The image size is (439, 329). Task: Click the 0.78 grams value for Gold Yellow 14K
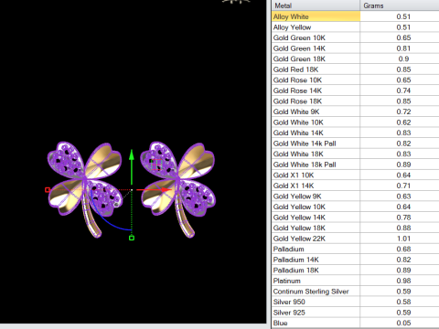click(403, 218)
